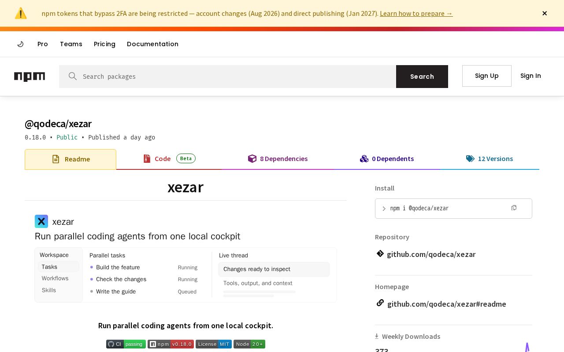564x352 pixels.
Task: Click the black Search button
Action: [422, 77]
